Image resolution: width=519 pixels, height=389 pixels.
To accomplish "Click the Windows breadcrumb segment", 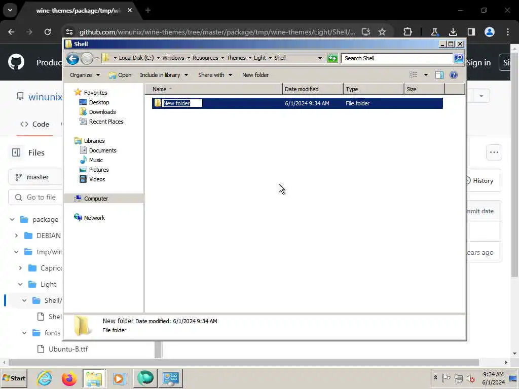I will [173, 58].
